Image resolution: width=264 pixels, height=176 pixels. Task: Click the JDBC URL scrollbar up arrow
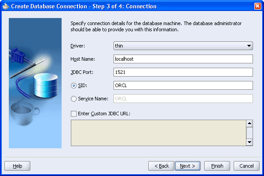[249, 124]
